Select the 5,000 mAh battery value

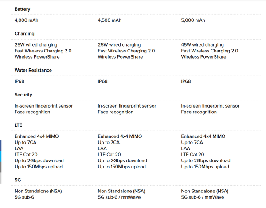(193, 20)
